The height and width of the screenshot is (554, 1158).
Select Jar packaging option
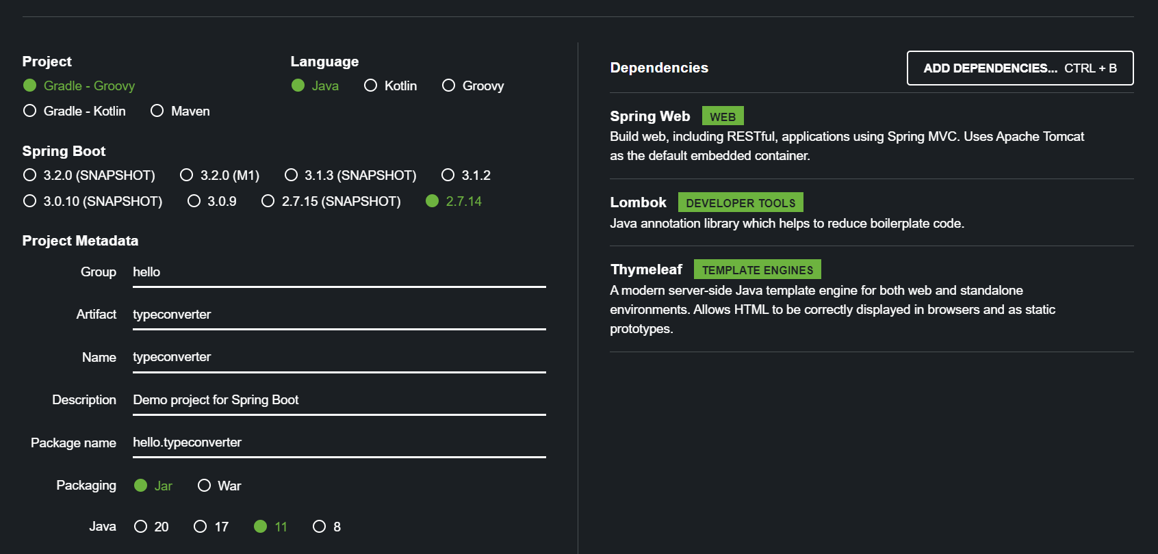click(153, 486)
